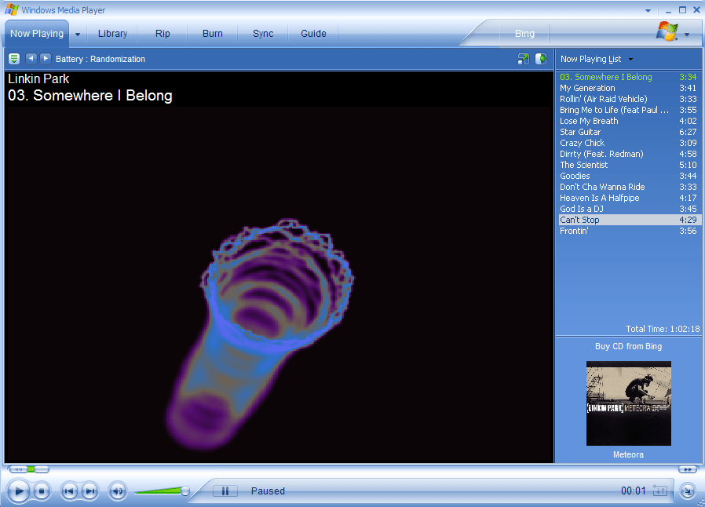Select the track 'Can't Stop' in playlist
The height and width of the screenshot is (507, 705).
pyautogui.click(x=579, y=220)
